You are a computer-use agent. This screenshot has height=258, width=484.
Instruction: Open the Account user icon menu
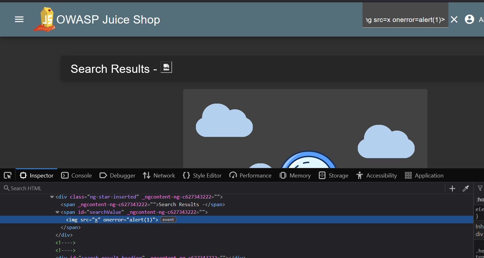tap(469, 19)
